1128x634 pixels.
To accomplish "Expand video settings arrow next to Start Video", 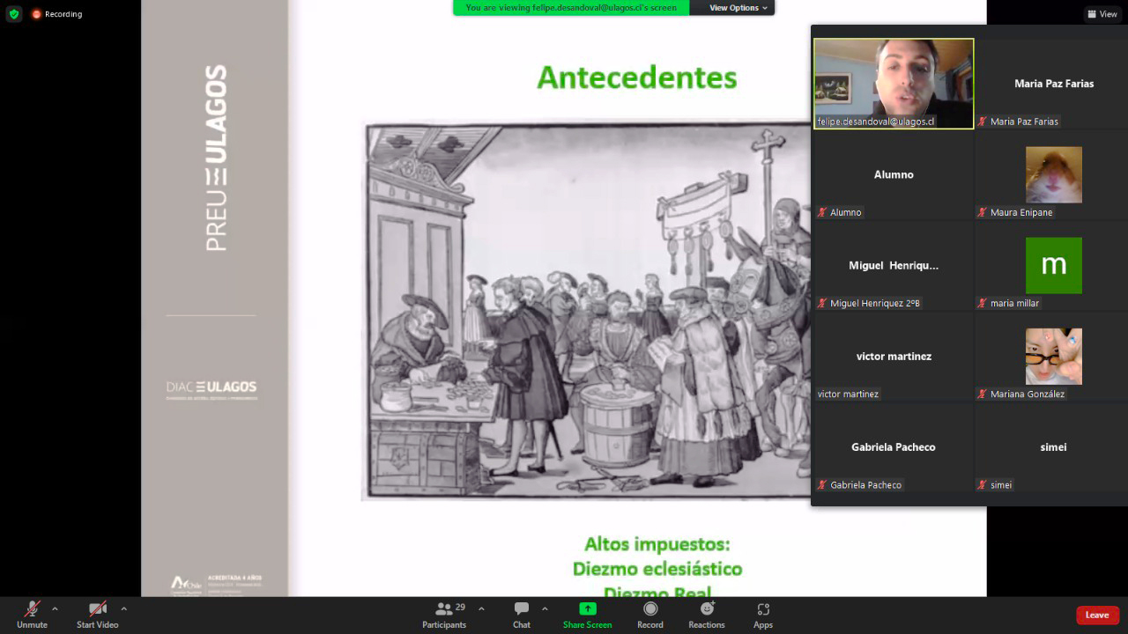I will pos(123,608).
